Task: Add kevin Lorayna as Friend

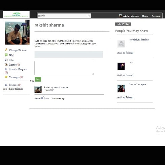Action: 125,97
